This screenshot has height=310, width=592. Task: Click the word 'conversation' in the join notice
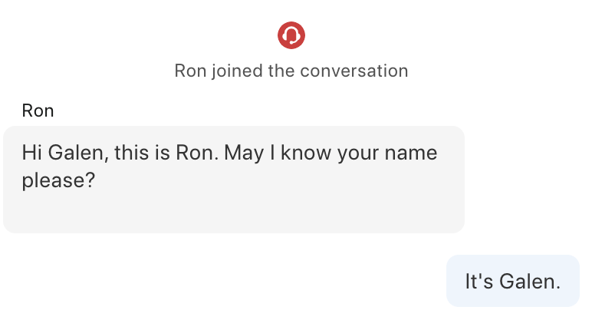click(354, 71)
